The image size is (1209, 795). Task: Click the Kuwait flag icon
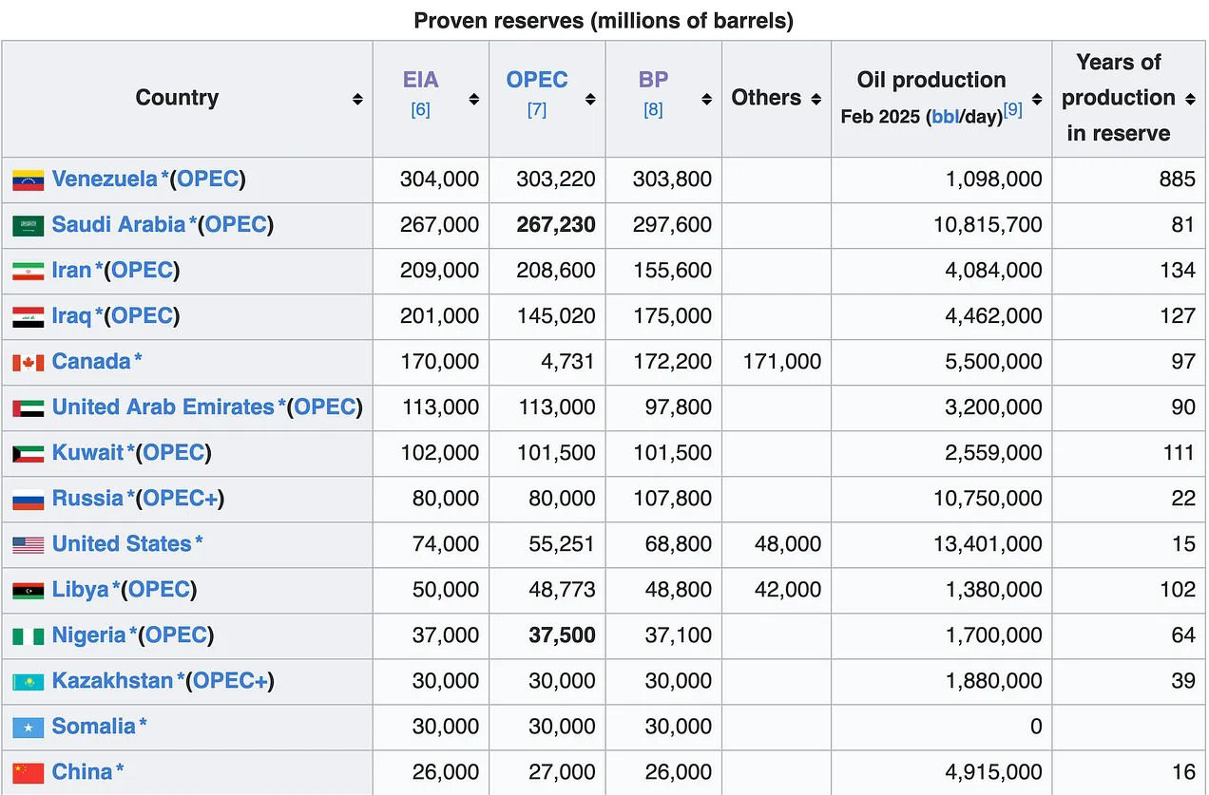point(28,453)
